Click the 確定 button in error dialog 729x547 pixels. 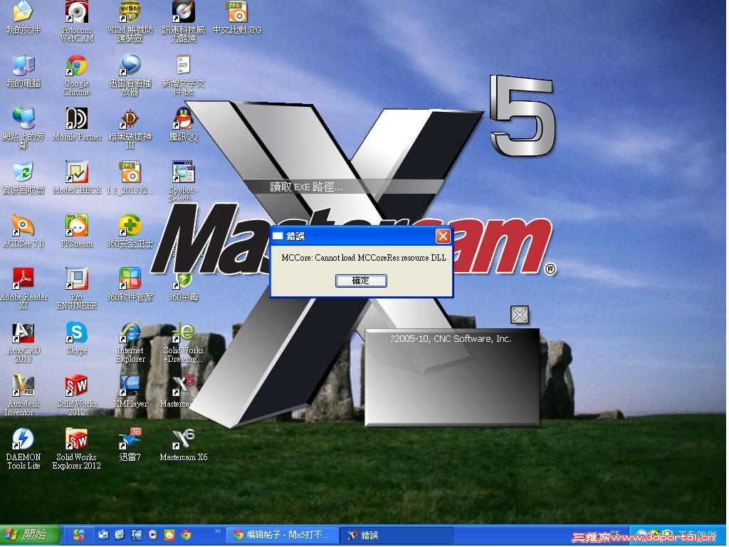coord(361,281)
